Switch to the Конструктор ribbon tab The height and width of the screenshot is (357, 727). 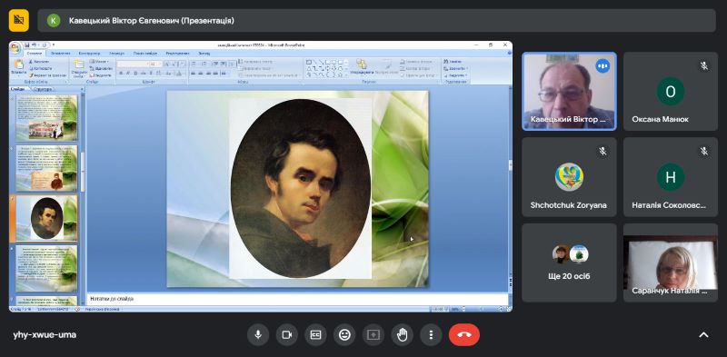(89, 54)
